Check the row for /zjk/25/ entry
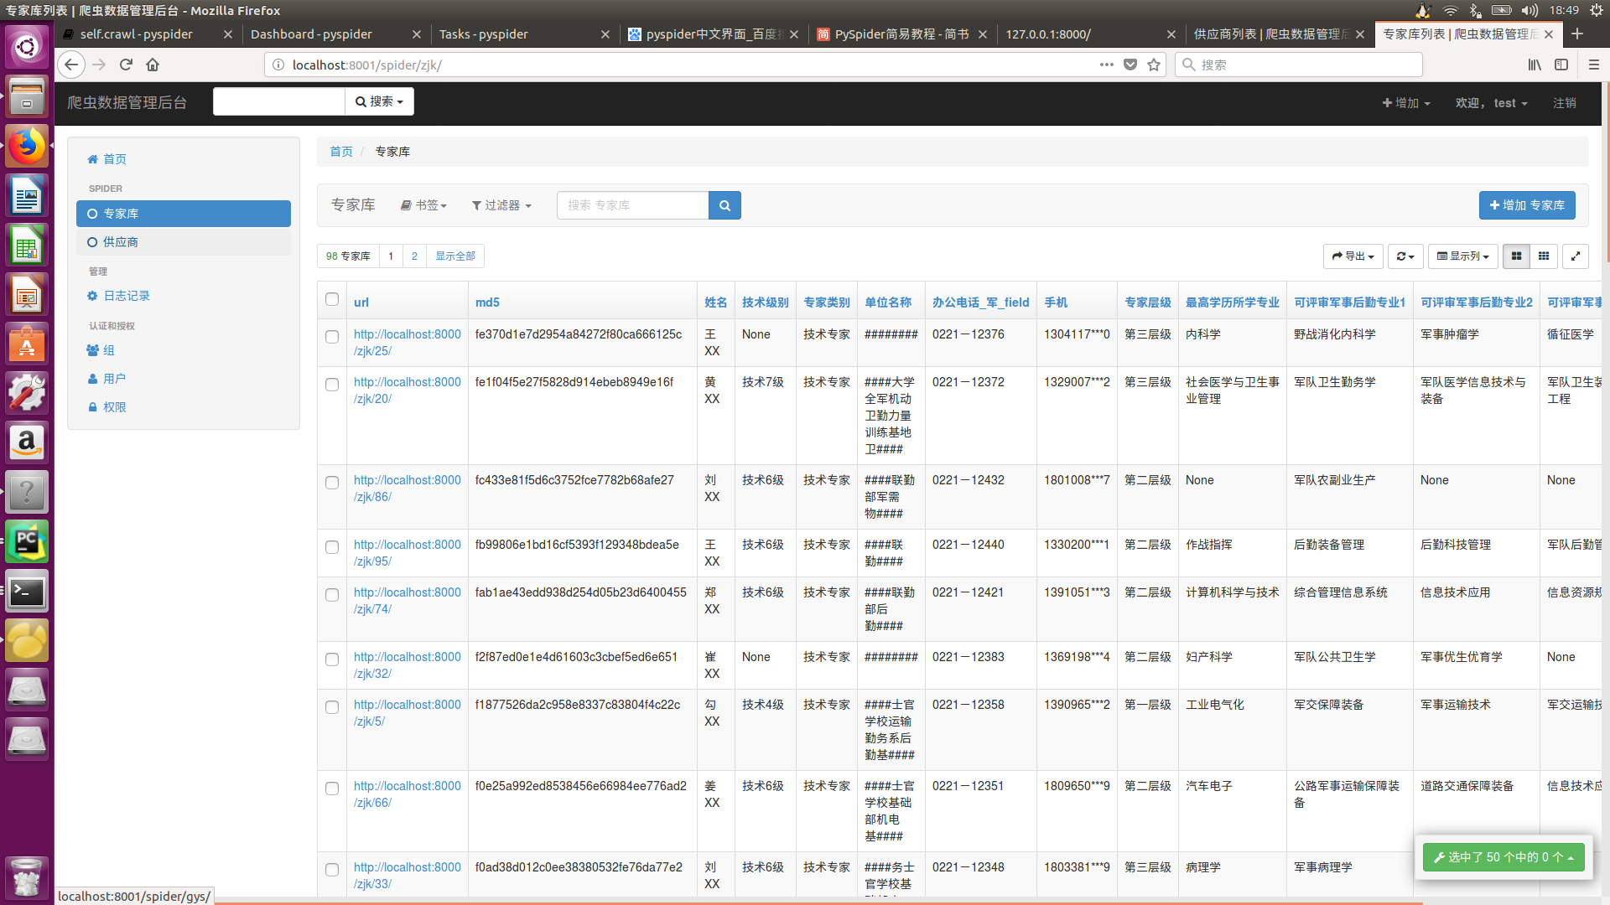 [332, 337]
